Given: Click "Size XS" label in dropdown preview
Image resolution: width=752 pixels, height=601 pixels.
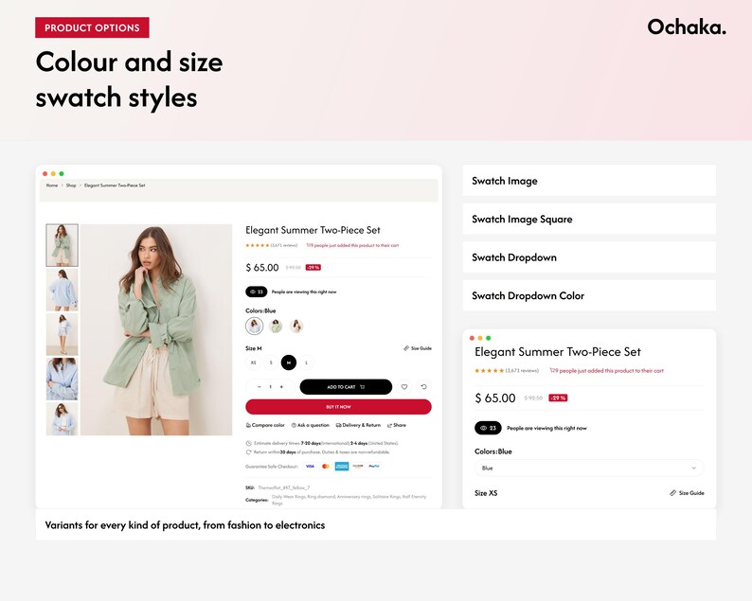Looking at the screenshot, I should (x=486, y=493).
